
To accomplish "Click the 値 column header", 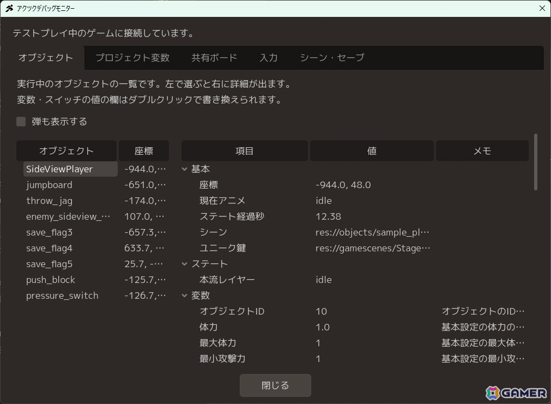I will pos(372,151).
